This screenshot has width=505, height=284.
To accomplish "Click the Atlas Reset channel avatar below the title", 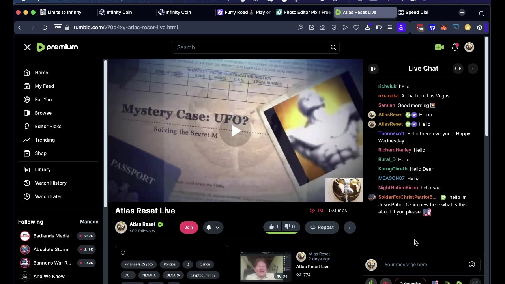I will (121, 227).
